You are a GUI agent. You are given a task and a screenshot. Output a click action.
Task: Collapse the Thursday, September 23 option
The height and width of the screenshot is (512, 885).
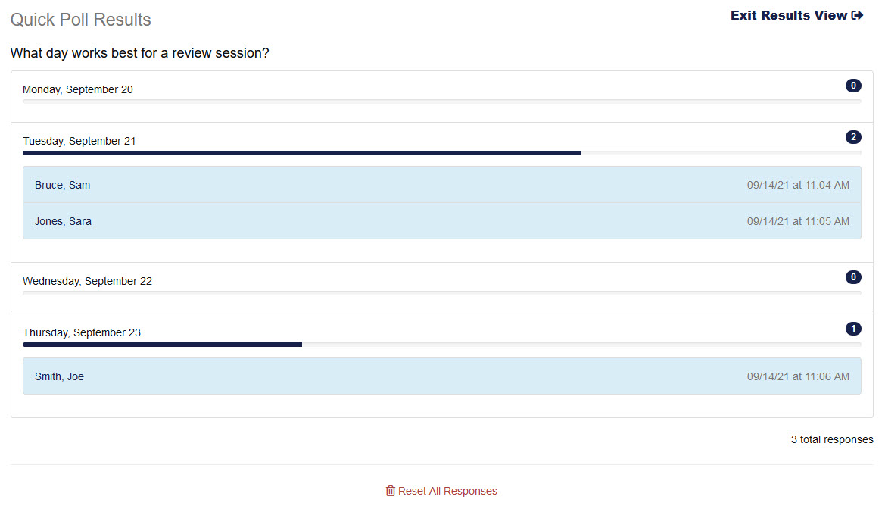(82, 332)
